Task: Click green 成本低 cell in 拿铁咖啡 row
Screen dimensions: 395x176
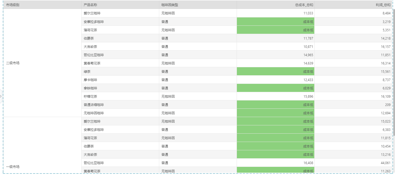Action: pos(275,88)
